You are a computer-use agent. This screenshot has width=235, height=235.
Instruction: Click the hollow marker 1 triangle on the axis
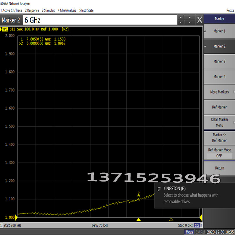[171, 219]
